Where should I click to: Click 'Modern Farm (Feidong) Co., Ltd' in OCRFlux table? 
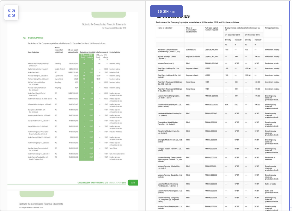click(x=170, y=192)
